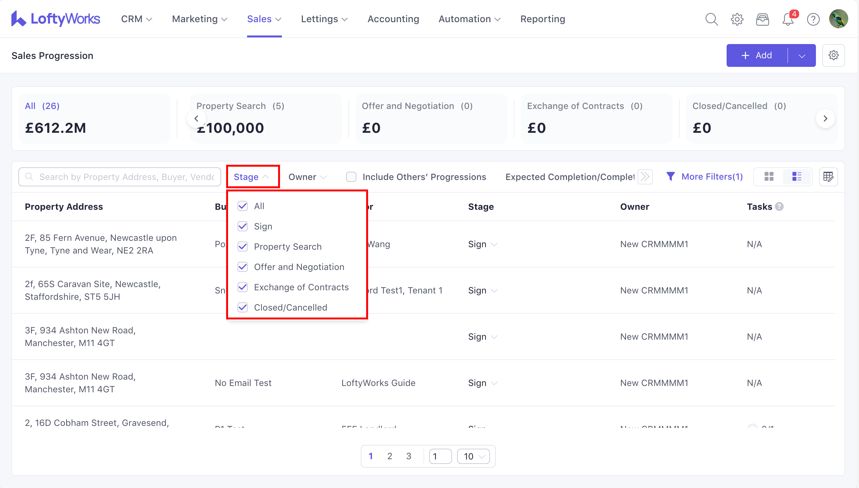Go to the Reporting menu item
Image resolution: width=859 pixels, height=488 pixels.
coord(542,19)
